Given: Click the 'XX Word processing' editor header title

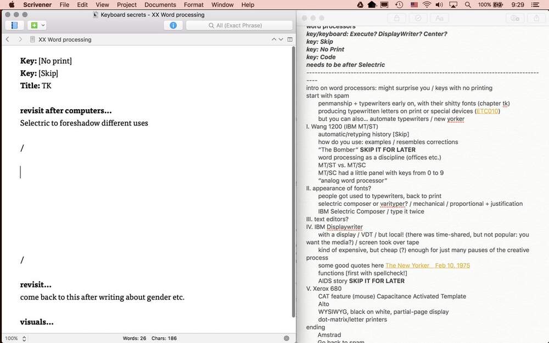Looking at the screenshot, I should click(65, 40).
